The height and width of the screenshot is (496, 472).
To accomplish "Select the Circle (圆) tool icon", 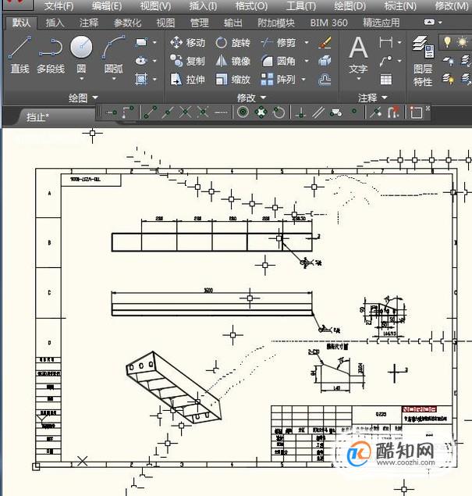I will [x=81, y=47].
